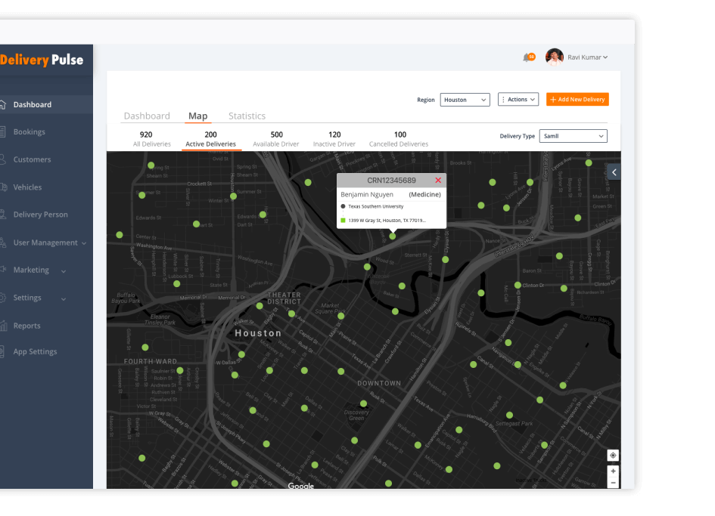This screenshot has width=715, height=516.
Task: Click Benjamin Nguyen name in popup
Action: [x=367, y=194]
